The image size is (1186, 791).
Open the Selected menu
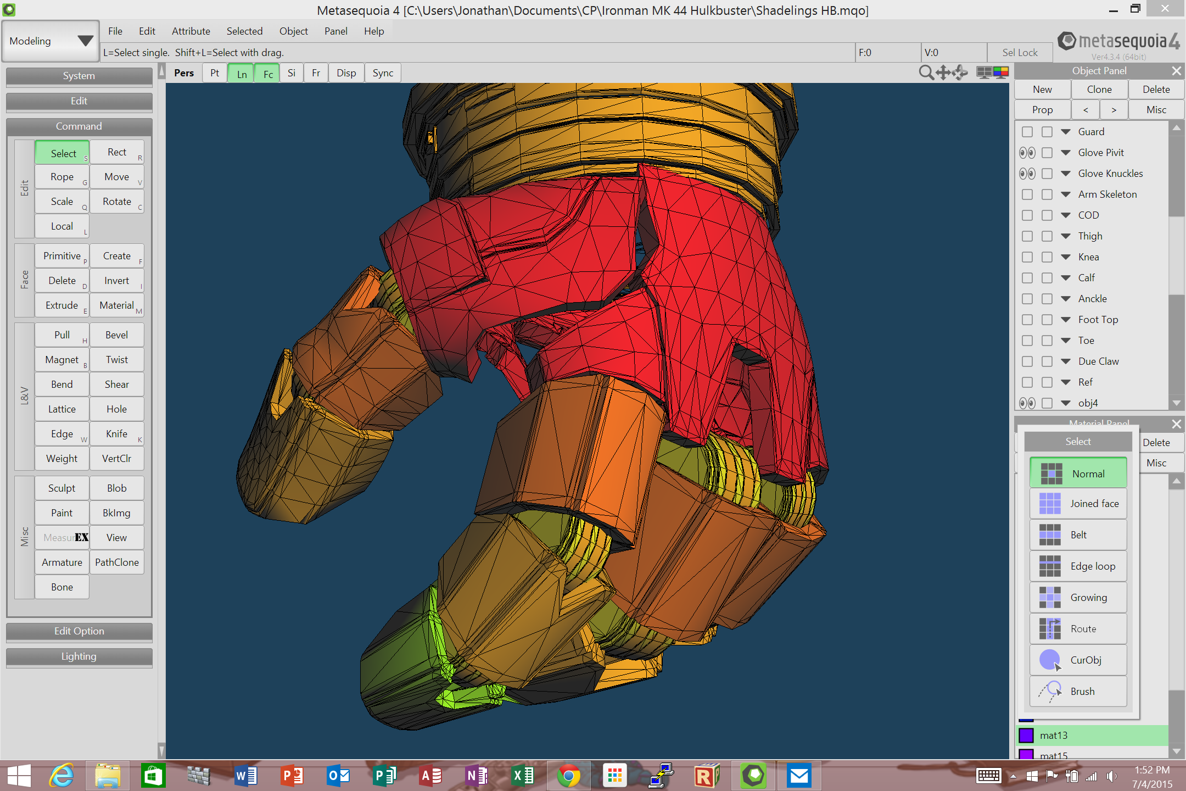coord(244,31)
